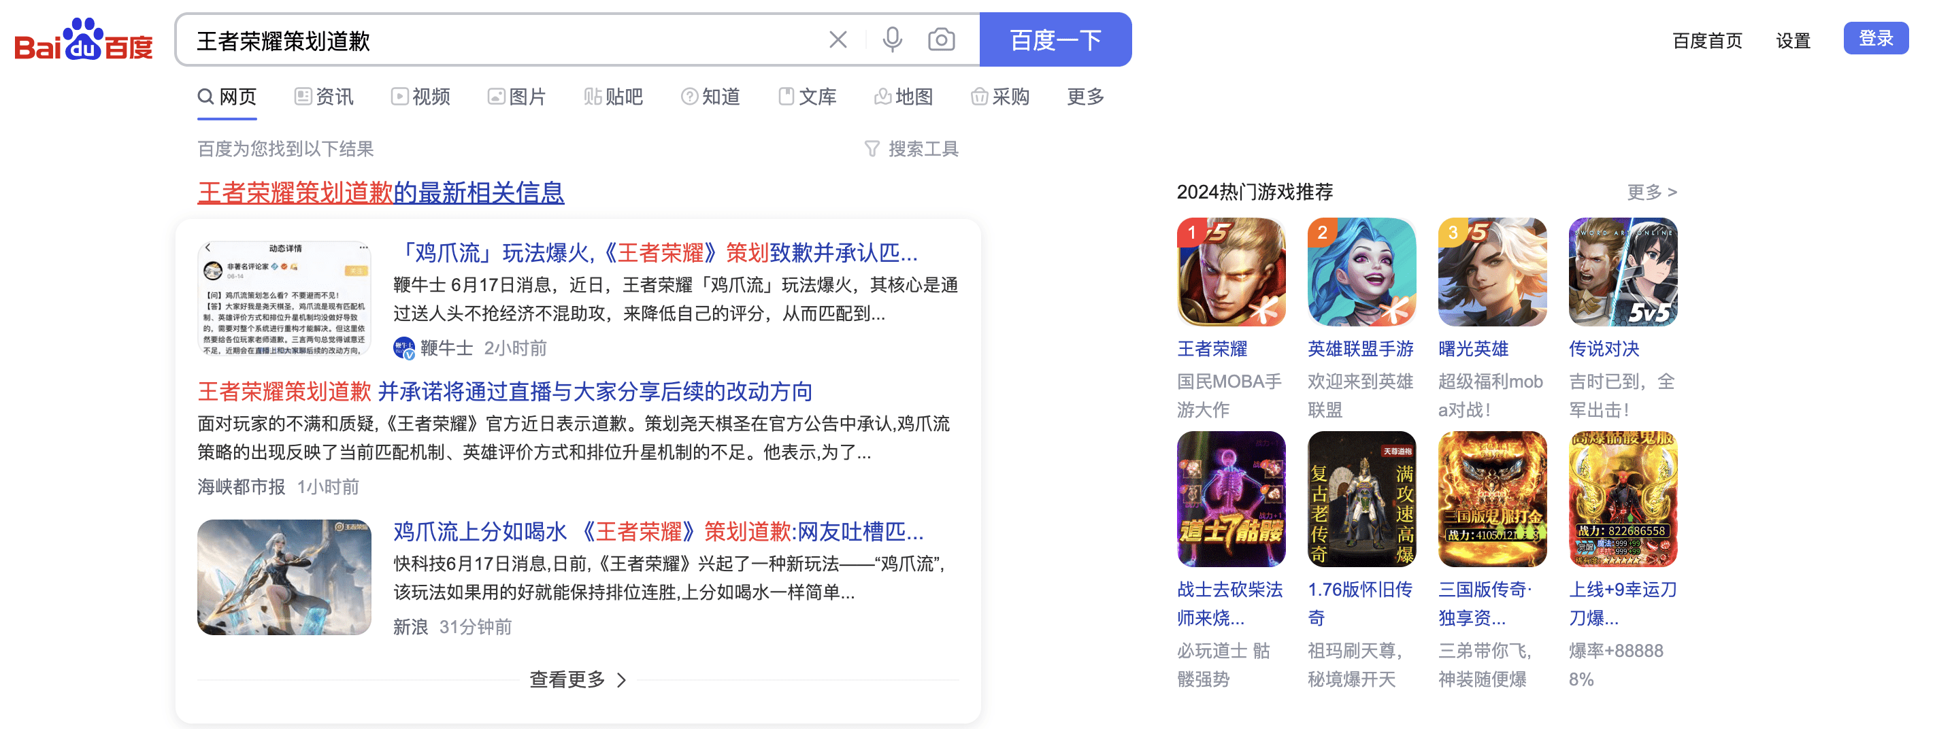Click the 鞭牛士 source avatar icon
1935x729 pixels.
[404, 347]
